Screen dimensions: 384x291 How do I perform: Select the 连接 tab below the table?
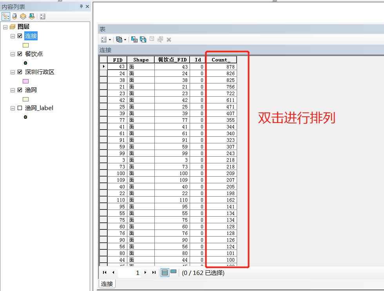(x=107, y=284)
